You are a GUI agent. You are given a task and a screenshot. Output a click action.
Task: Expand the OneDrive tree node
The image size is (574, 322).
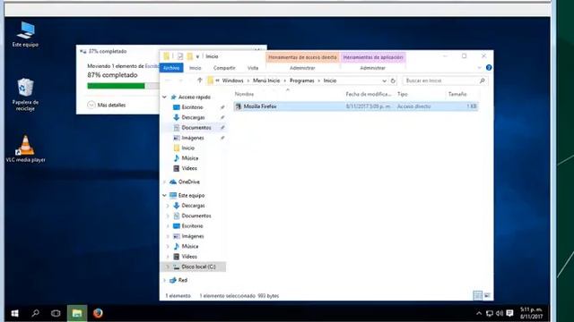164,182
